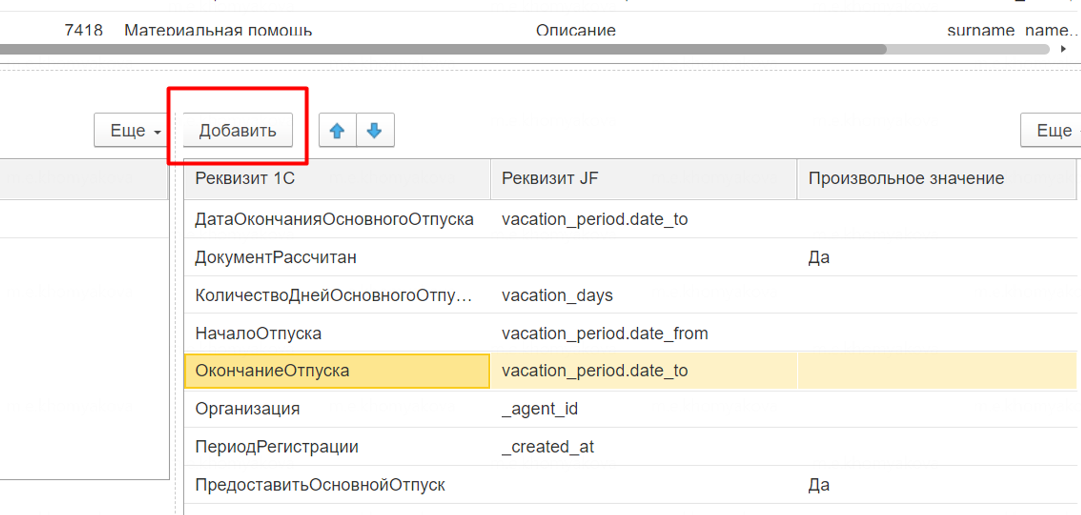Click the ПериодРегистрации row
Viewport: 1081px width, 515px height.
(x=277, y=447)
